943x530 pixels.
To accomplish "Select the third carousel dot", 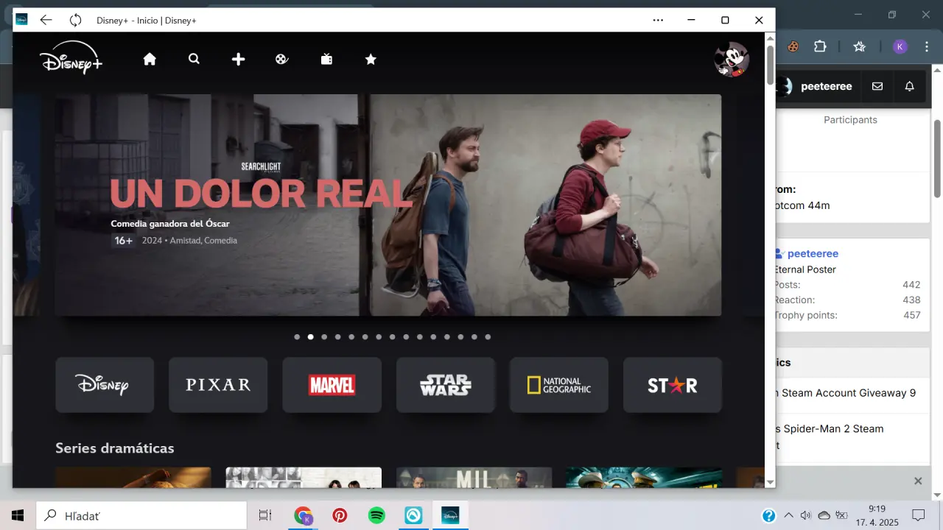I will [324, 337].
